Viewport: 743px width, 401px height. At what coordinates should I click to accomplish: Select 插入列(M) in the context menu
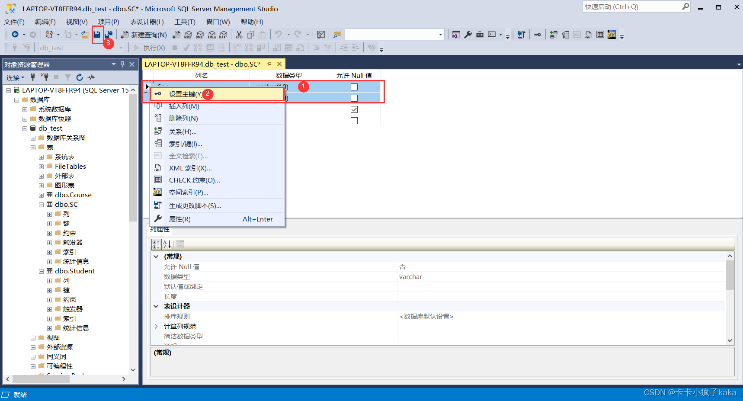(x=218, y=106)
